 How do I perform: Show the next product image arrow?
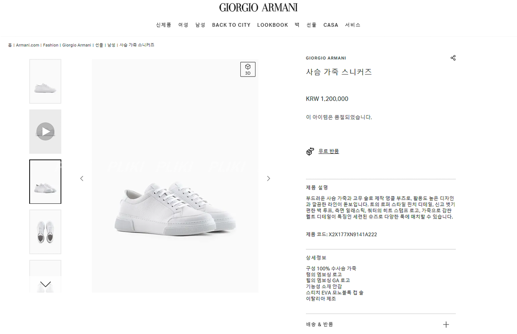point(269,178)
